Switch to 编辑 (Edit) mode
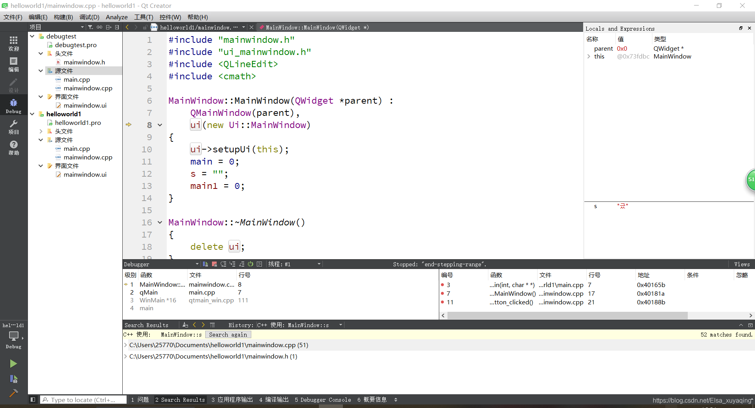Screen dimensions: 755x408 click(14, 64)
